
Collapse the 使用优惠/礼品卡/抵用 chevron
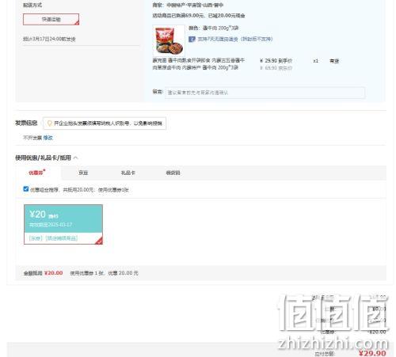(76, 158)
